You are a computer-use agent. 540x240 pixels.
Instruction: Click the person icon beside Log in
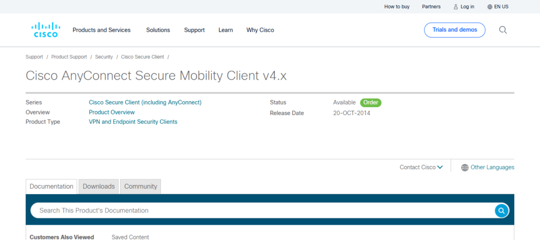pos(456,6)
